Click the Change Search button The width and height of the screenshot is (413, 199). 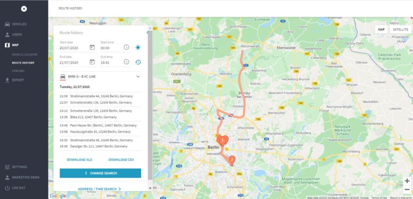pos(100,173)
